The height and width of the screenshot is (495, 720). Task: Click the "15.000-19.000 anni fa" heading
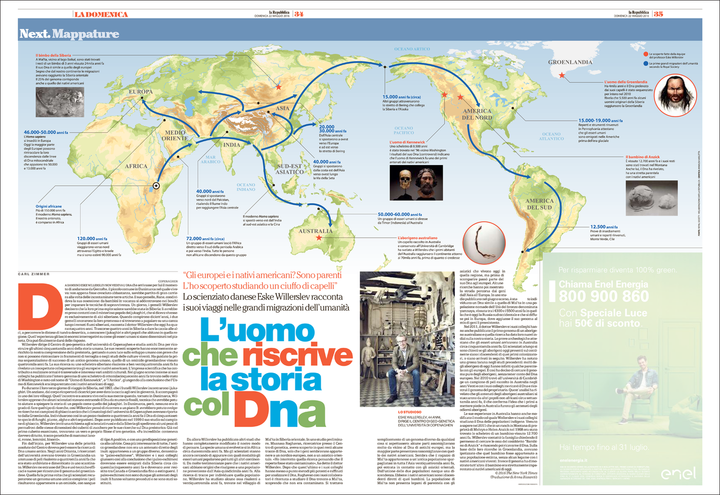coord(601,120)
